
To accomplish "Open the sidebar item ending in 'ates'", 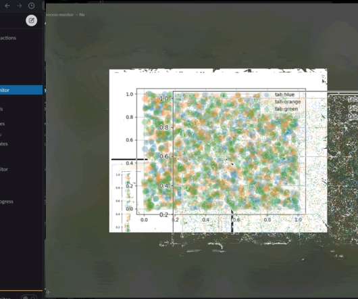I will tap(4, 144).
